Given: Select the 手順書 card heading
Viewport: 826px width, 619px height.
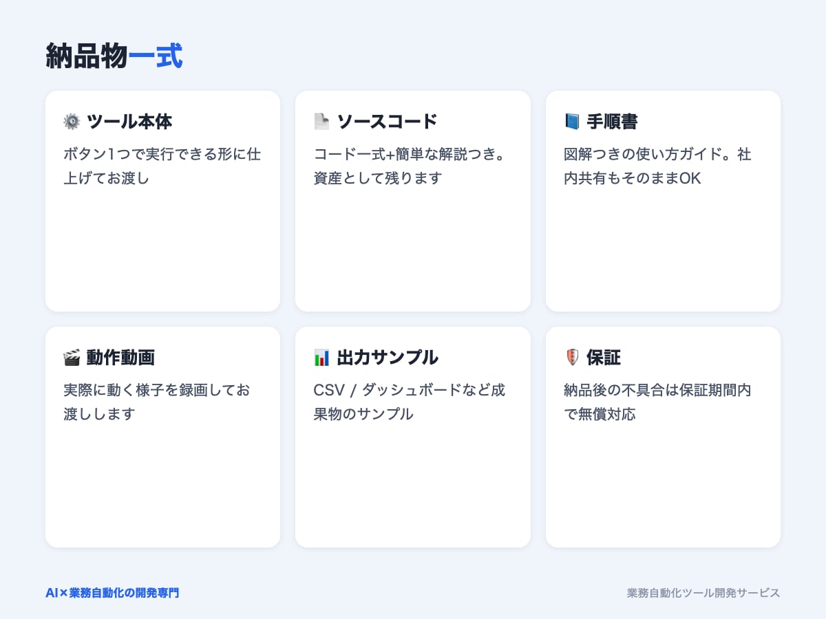Looking at the screenshot, I should [612, 122].
